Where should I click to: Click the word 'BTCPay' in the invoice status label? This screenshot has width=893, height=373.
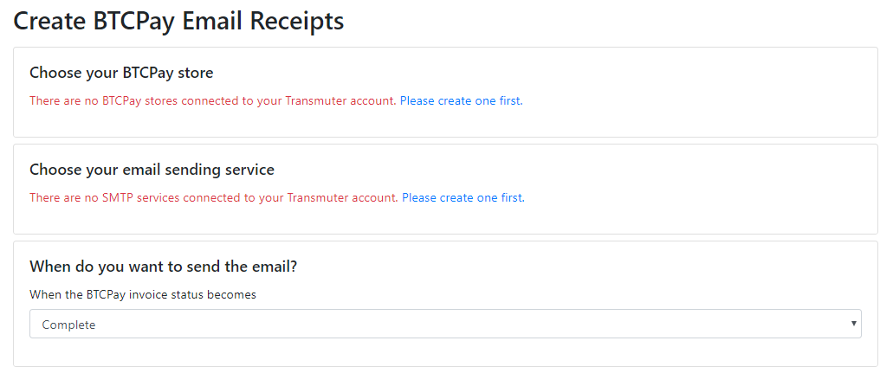pos(104,295)
